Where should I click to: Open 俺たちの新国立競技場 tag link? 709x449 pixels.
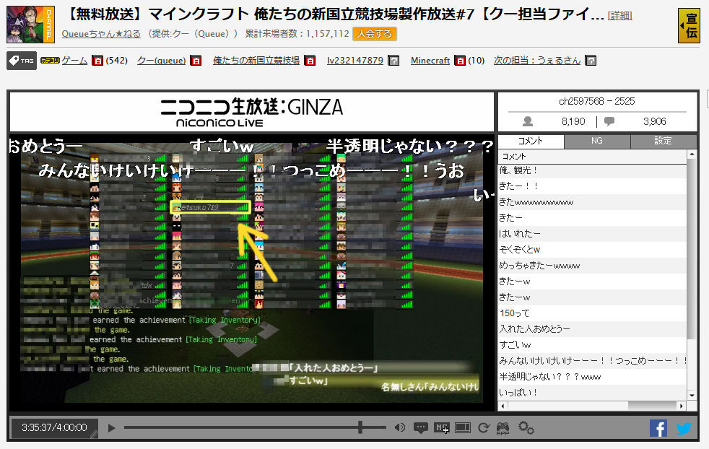click(x=256, y=61)
